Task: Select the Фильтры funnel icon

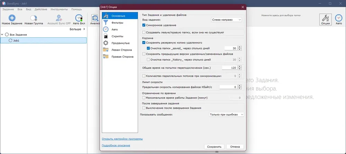Action: coord(106,22)
